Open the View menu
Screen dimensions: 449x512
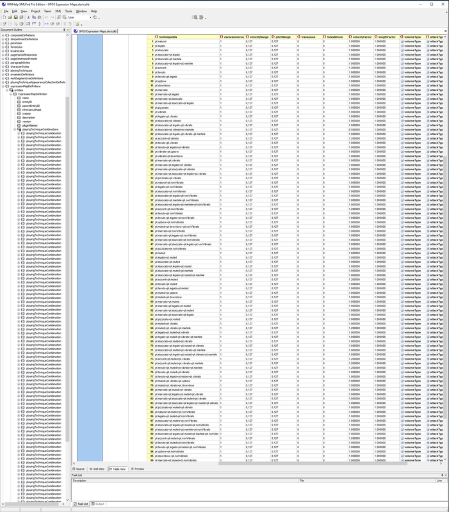[x=24, y=11]
